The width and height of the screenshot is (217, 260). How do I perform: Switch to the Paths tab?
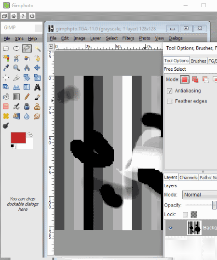tap(205, 177)
